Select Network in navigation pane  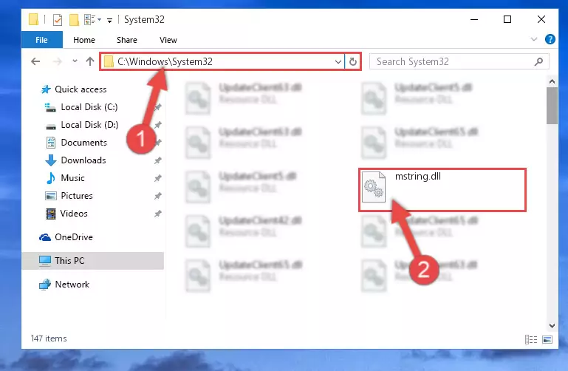point(72,285)
